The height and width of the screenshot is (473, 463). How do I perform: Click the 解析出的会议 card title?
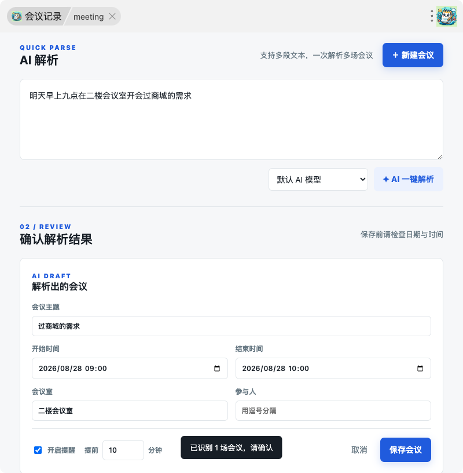tap(60, 286)
